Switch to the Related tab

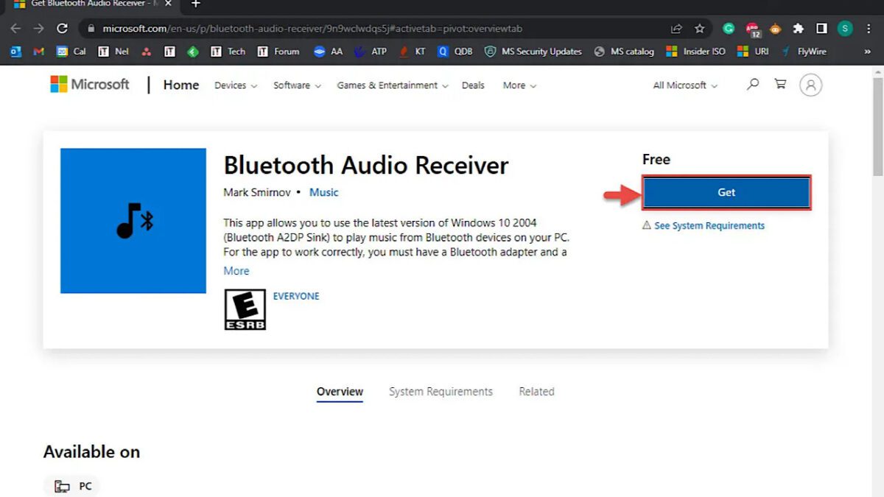point(536,392)
